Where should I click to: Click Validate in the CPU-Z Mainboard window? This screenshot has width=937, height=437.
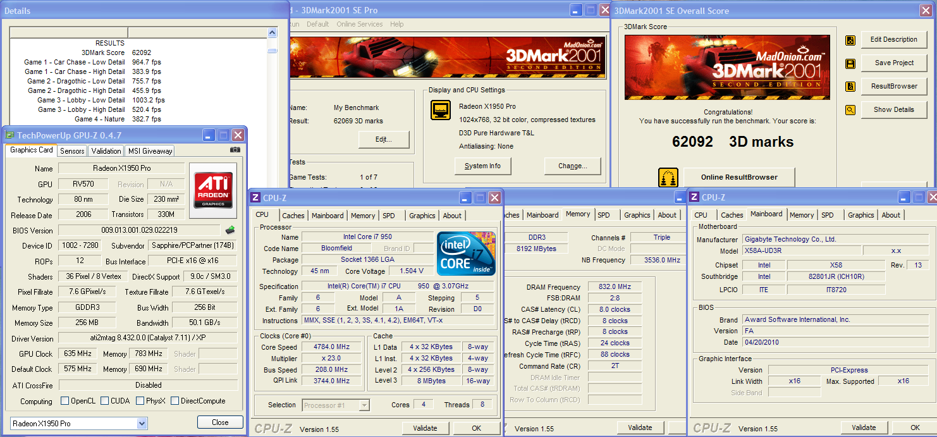(x=864, y=428)
